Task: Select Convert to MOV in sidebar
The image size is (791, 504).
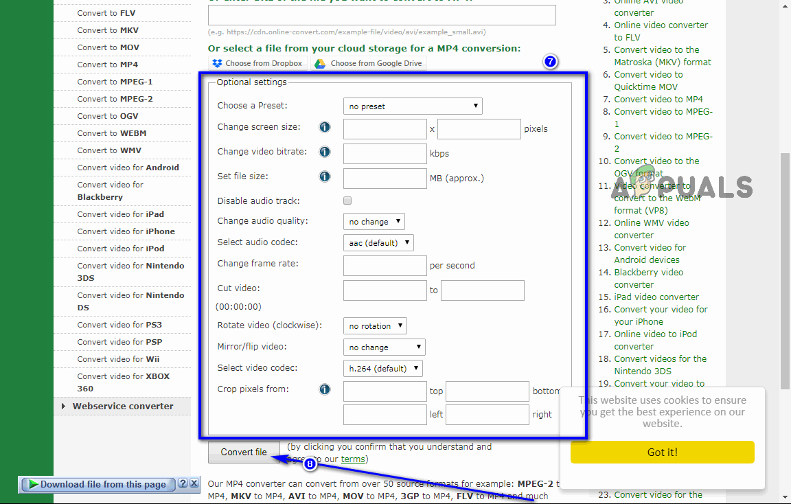Action: [108, 47]
